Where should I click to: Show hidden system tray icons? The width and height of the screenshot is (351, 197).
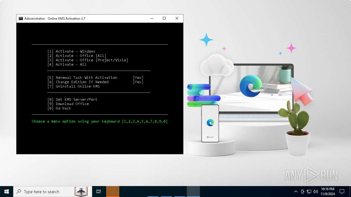[296, 192]
